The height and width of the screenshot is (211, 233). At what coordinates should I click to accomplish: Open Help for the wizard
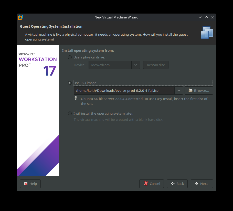coord(30,184)
